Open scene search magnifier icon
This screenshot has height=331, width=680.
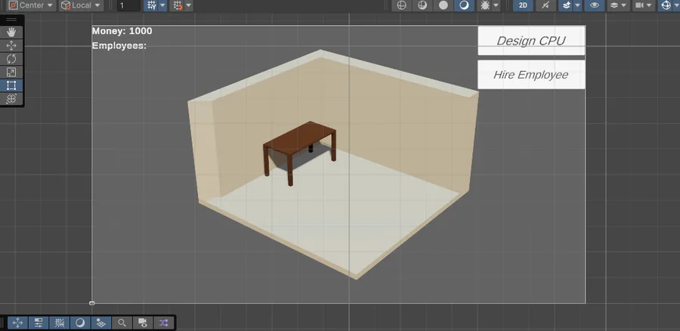tap(122, 323)
